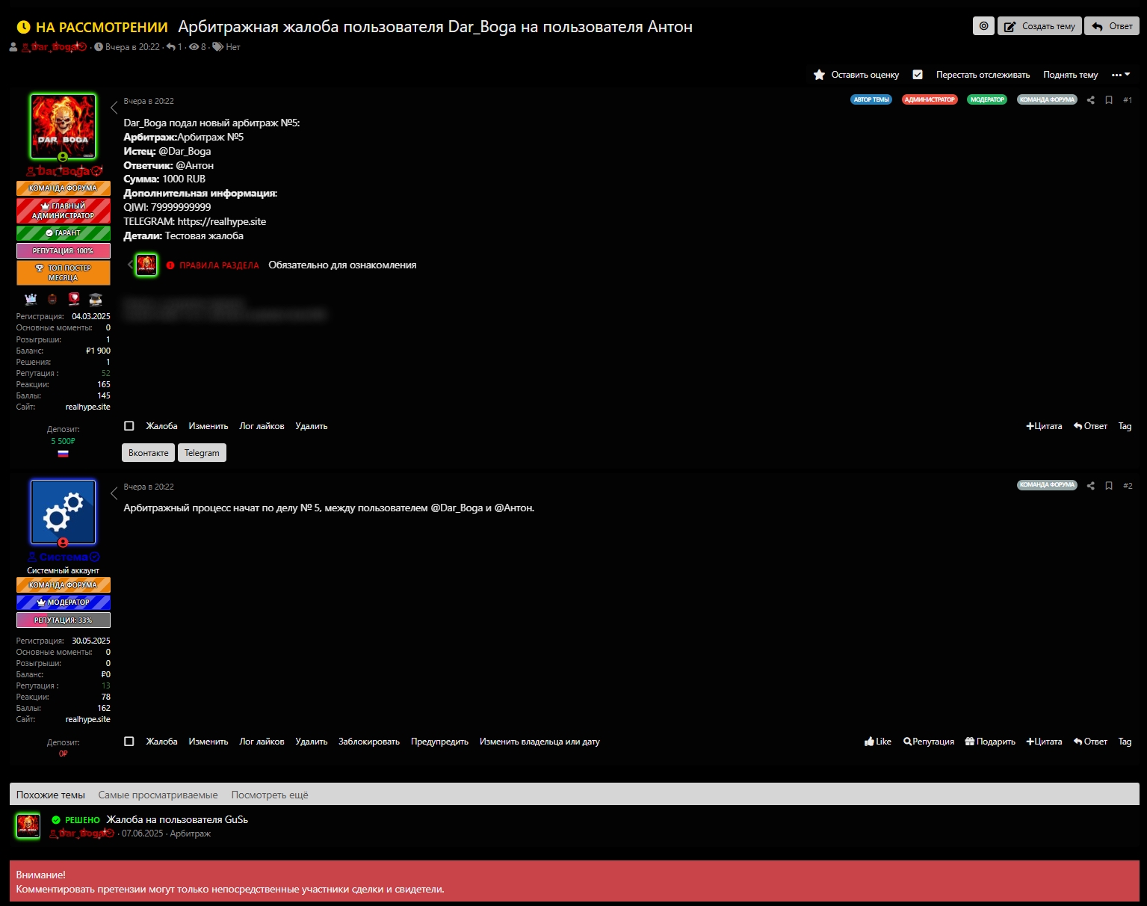Click the Like thumbs-up on post #2
Image resolution: width=1147 pixels, height=906 pixels.
pos(877,742)
